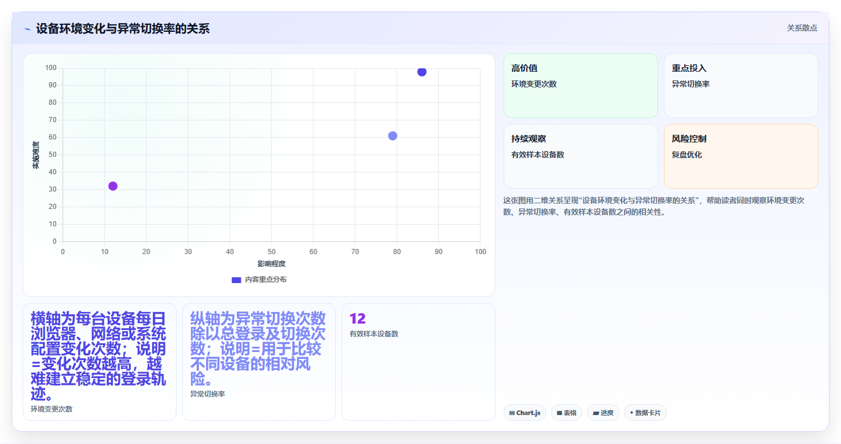Viewport: 841px width, 444px height.
Task: Click the 影响程度 x-axis title
Action: click(x=271, y=264)
